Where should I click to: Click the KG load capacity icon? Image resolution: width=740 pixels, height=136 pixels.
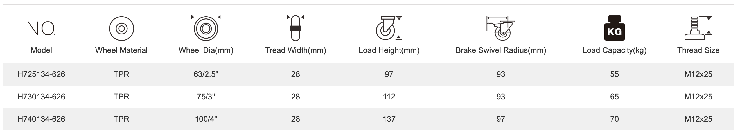point(614,29)
